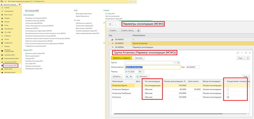Open the Еще menu above the table
The height and width of the screenshot is (119, 254).
(245, 76)
